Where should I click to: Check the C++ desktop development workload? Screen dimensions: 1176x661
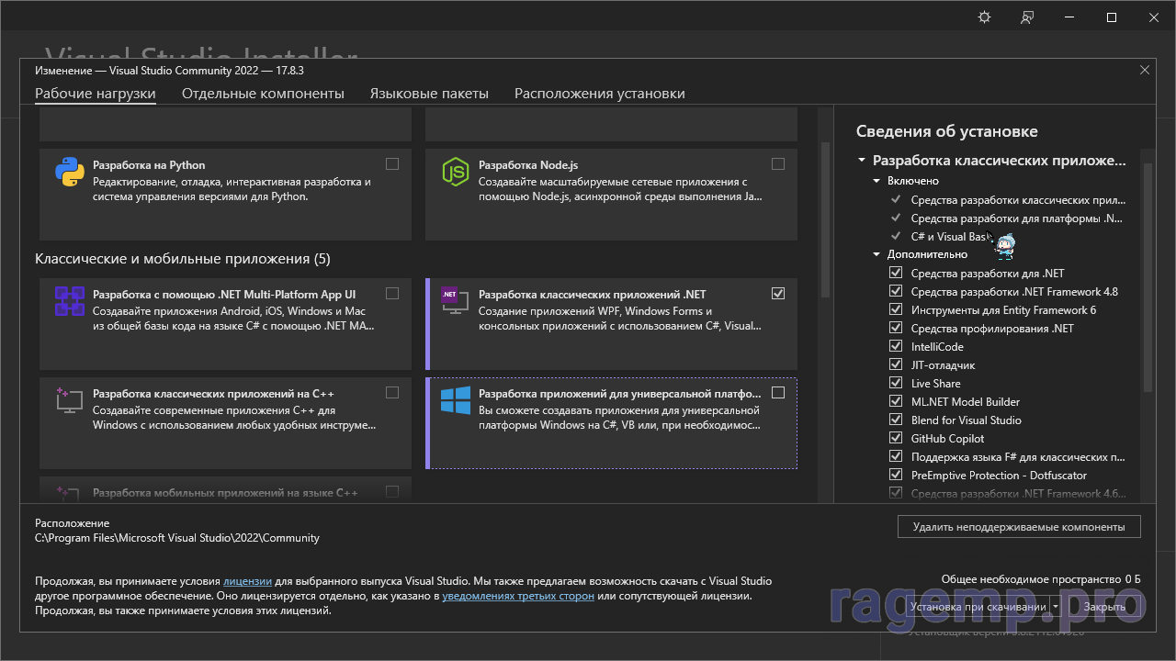click(392, 392)
